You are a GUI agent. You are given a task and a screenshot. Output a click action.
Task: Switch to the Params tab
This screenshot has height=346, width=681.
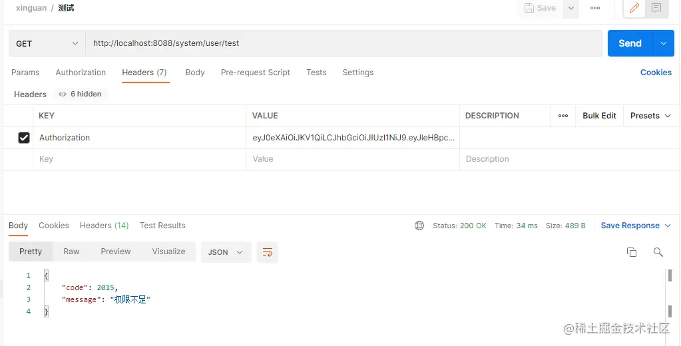[25, 73]
